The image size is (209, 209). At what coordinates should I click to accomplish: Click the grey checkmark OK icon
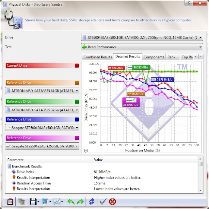point(103,201)
